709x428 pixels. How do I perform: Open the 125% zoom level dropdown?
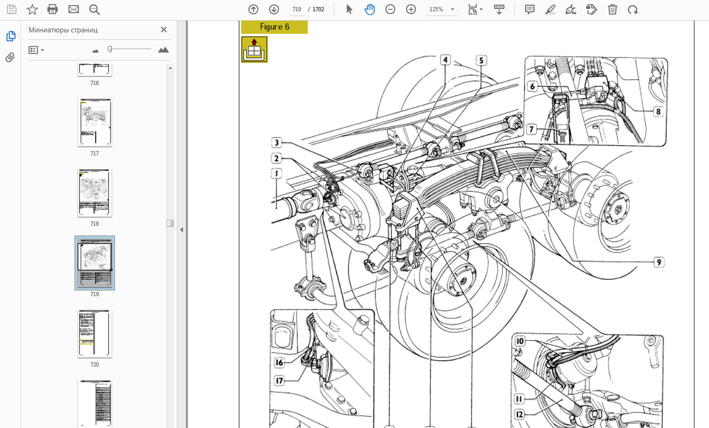point(453,9)
